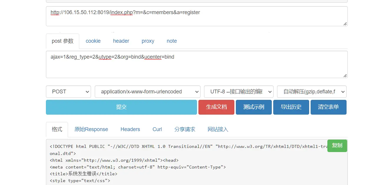The height and width of the screenshot is (185, 391).
Task: Switch to the note tab
Action: pos(172,41)
